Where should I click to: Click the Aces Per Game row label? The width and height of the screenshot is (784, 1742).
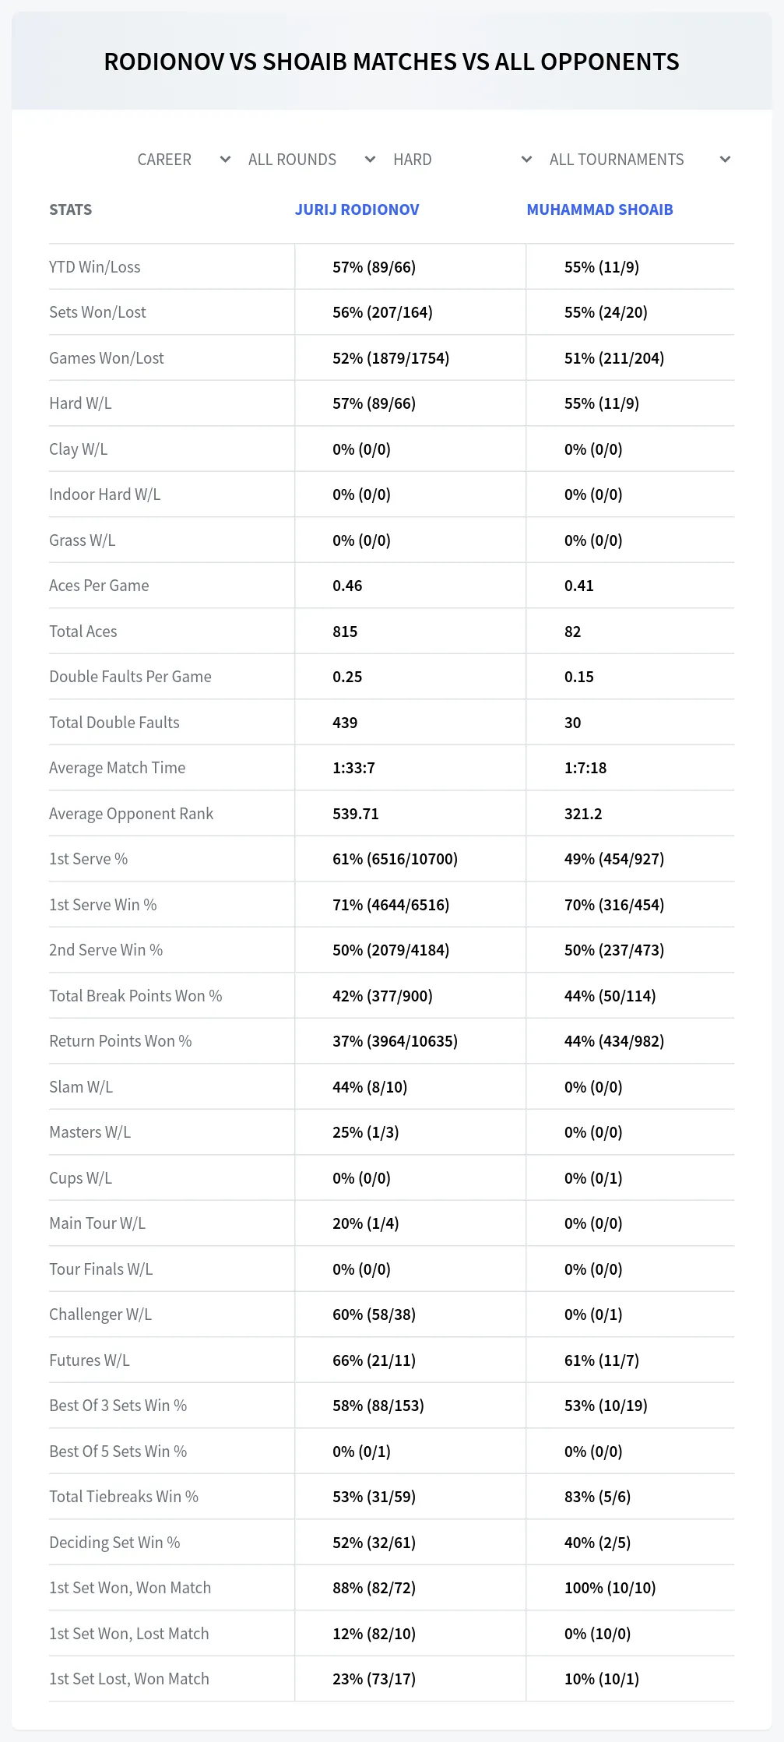pyautogui.click(x=99, y=586)
